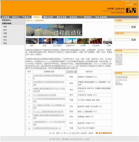Open the 水处理 thumbnail image
The height and width of the screenshot is (142, 139).
(83, 41)
